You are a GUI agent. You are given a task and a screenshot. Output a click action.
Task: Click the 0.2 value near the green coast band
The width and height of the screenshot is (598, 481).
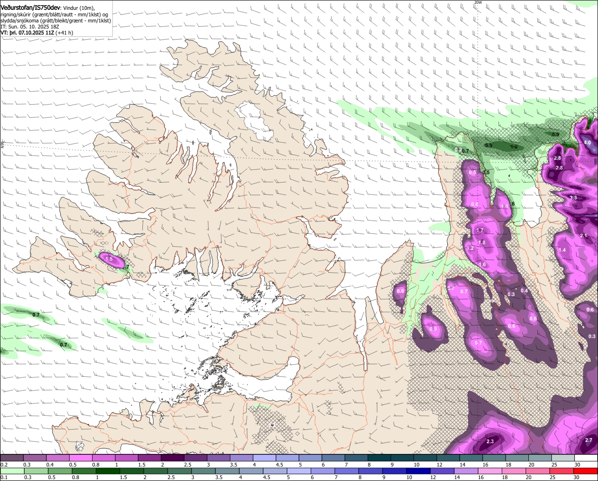458,149
